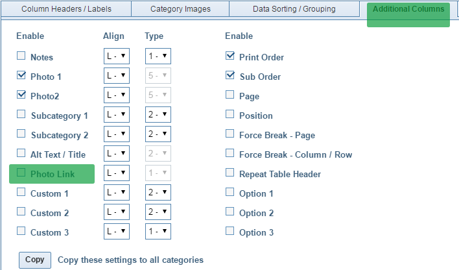Expand the Subcategory 2 Type dropdown
Screen dimensions: 459x270
[158, 135]
